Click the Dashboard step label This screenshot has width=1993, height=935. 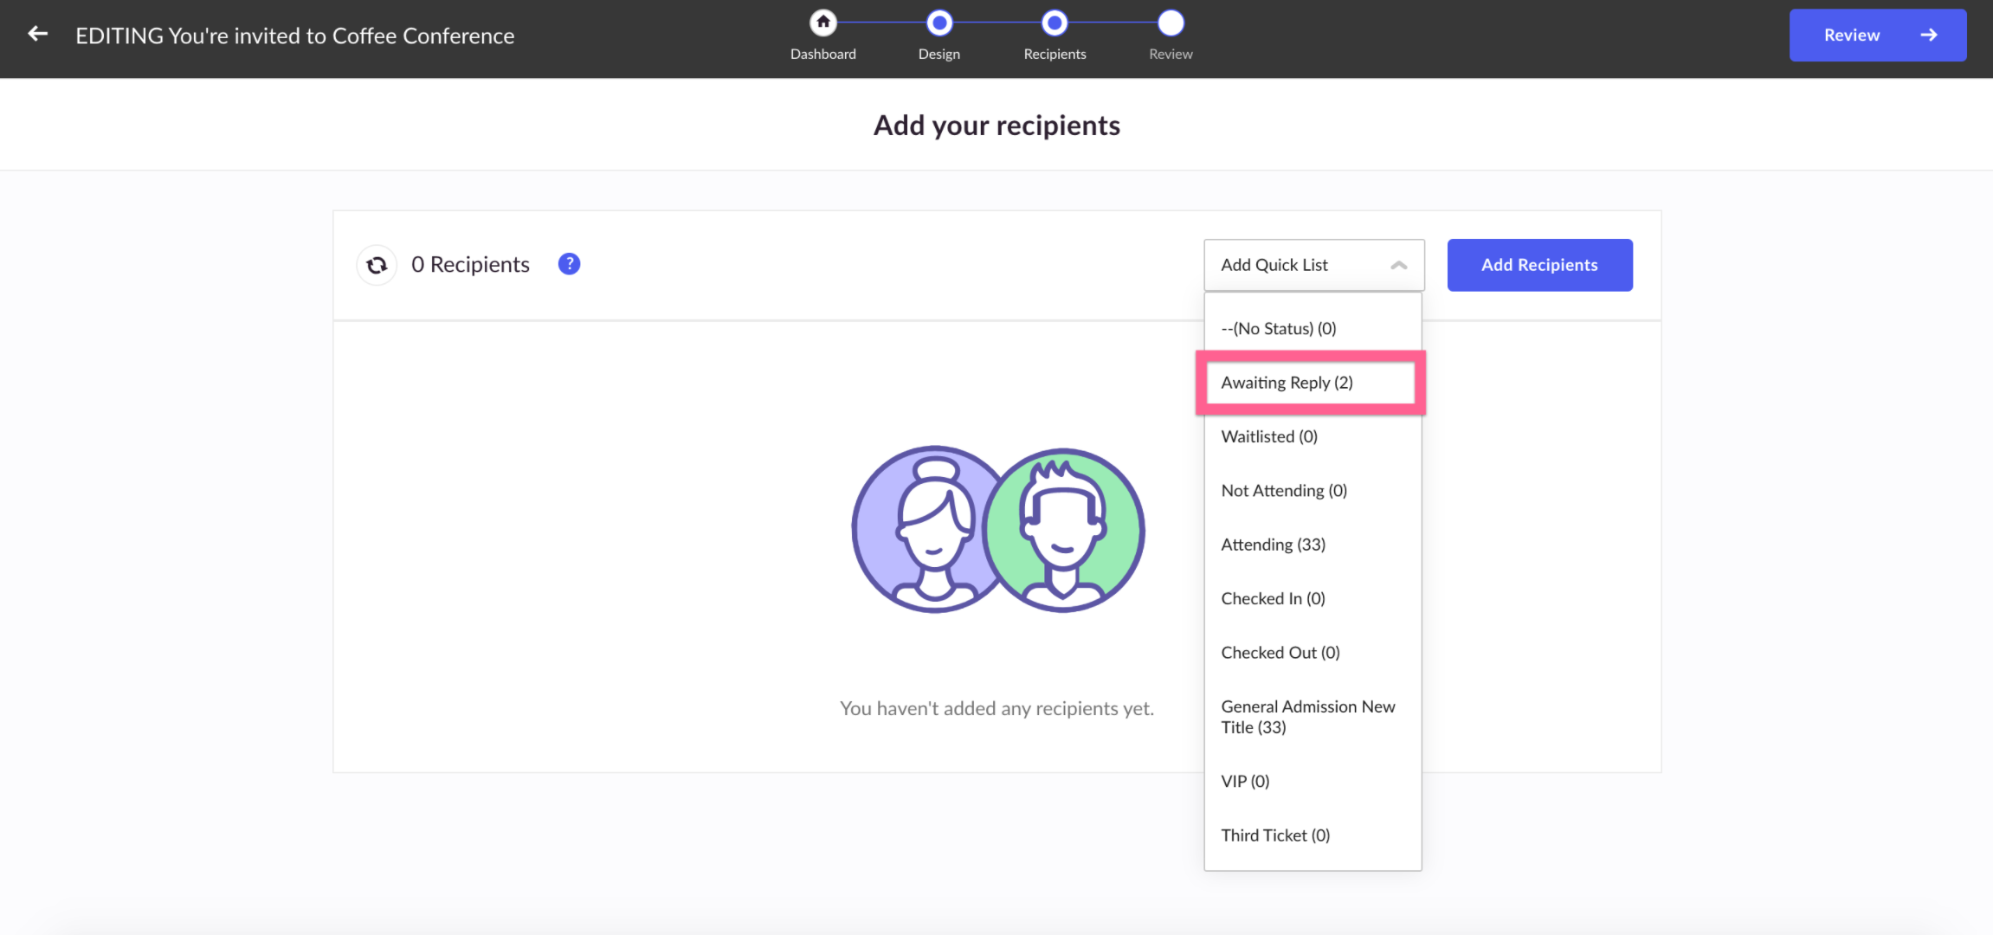coord(822,54)
